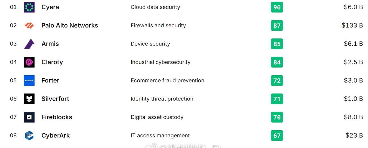The width and height of the screenshot is (368, 148).
Task: Click the Armis purple triangle logo
Action: point(29,44)
